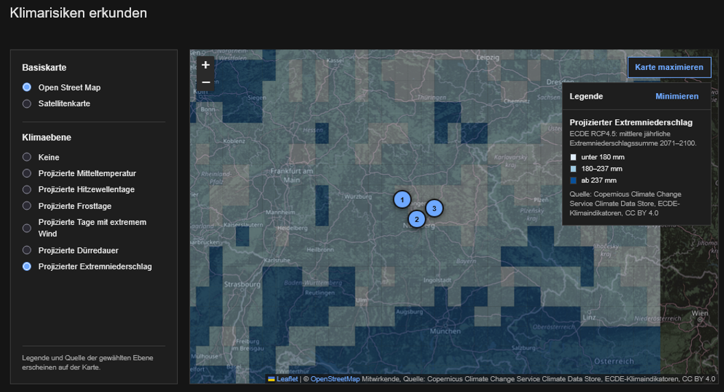This screenshot has height=392, width=724.
Task: Click the Basiskarte section heading
Action: click(45, 67)
